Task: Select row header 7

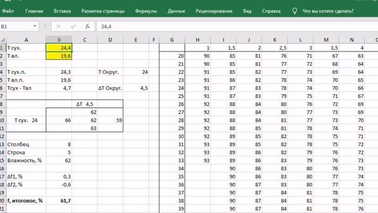Action: click(2, 96)
